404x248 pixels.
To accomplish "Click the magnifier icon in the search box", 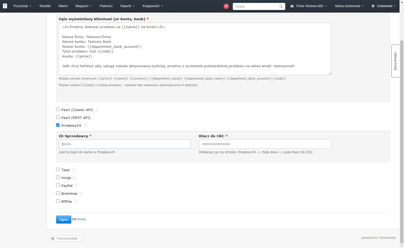I will (281, 6).
